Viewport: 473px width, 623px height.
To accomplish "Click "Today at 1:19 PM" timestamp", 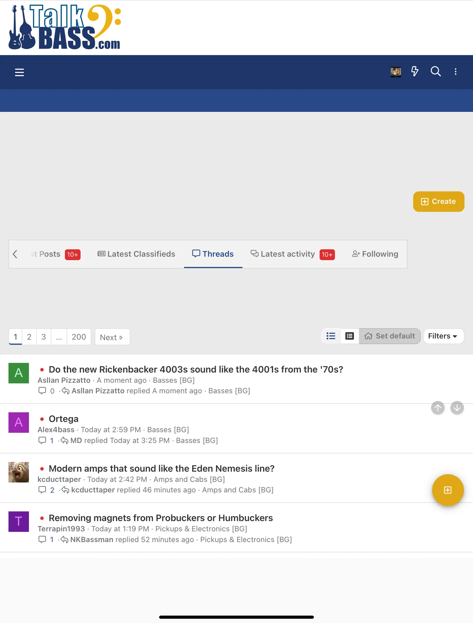I will tap(120, 529).
